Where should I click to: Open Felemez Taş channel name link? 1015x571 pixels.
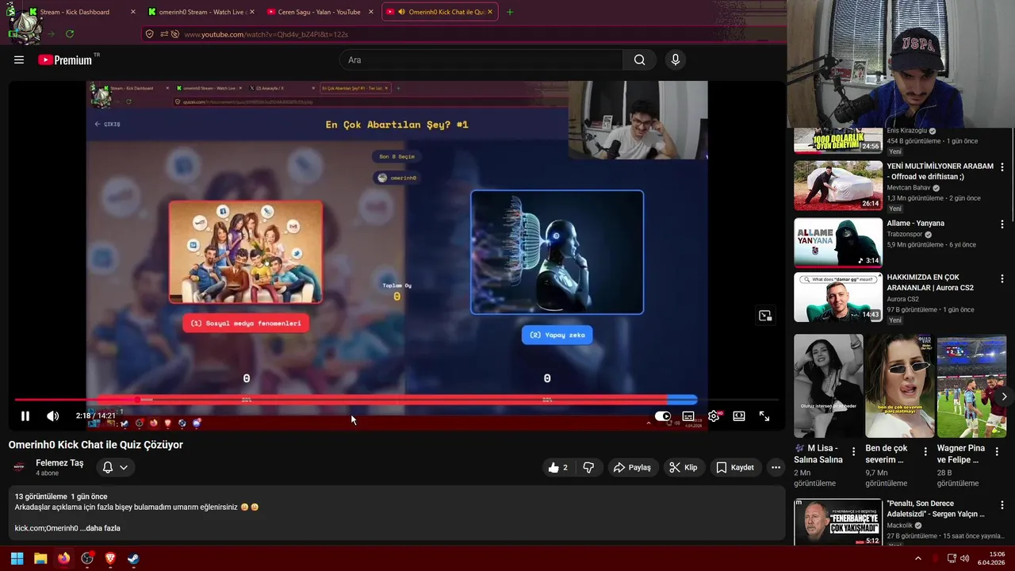59,463
